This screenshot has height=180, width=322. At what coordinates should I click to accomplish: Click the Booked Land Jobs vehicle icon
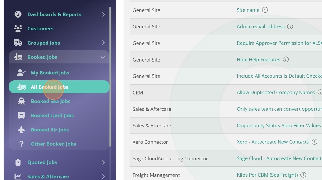21,116
